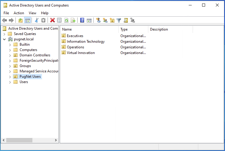The width and height of the screenshot is (225, 151).
Task: Select Managed Service Accounts tree item
Action: (39, 71)
